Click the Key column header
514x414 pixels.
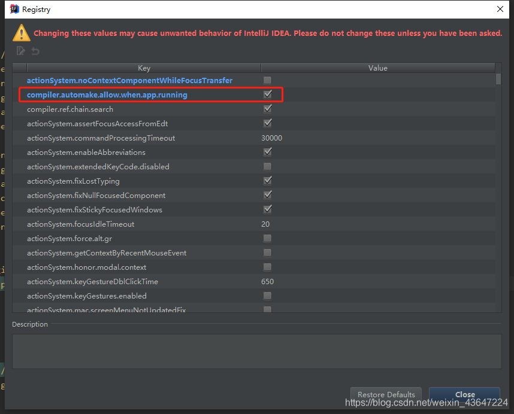pyautogui.click(x=144, y=68)
